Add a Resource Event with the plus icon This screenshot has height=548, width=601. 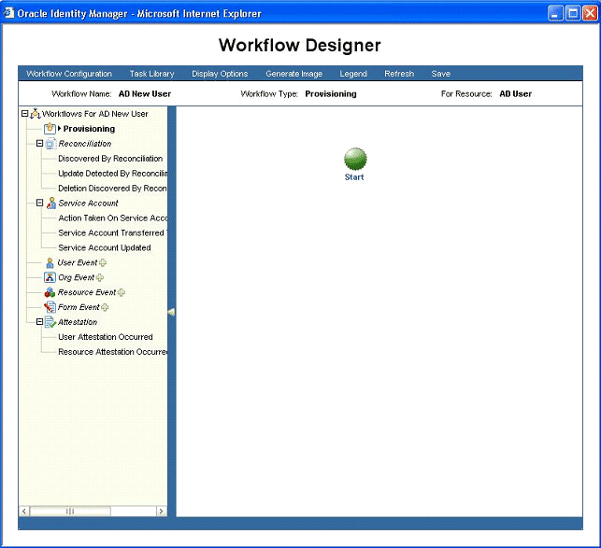[x=122, y=292]
